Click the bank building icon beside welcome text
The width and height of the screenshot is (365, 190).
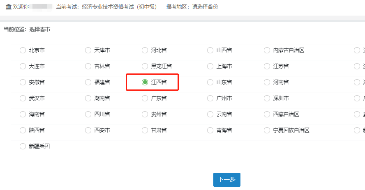point(8,7)
